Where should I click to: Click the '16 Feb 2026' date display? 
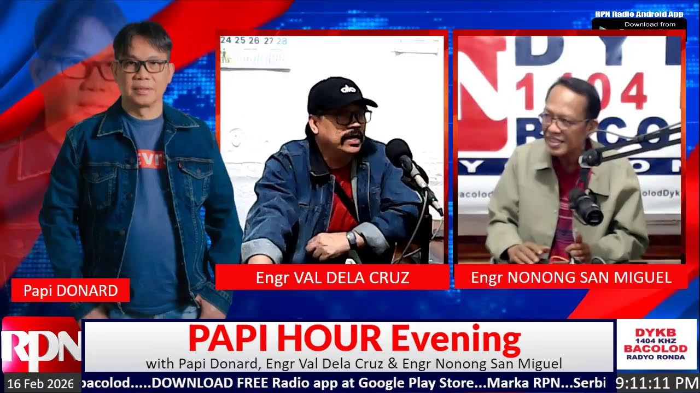pyautogui.click(x=41, y=384)
